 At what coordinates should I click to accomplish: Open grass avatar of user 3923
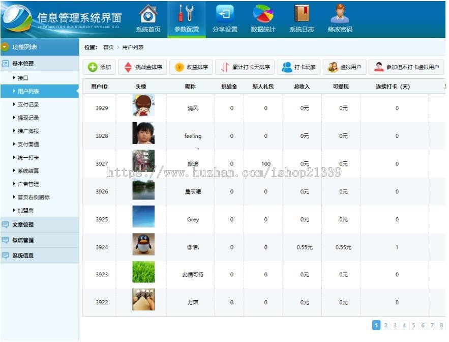pyautogui.click(x=143, y=272)
